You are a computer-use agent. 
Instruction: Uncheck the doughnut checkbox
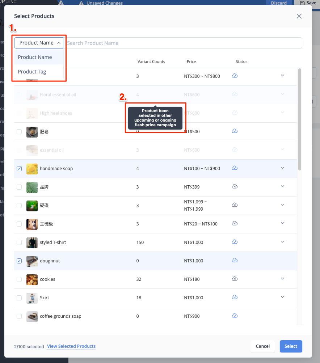pos(19,261)
